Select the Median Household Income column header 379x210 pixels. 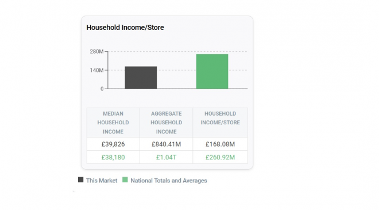tap(113, 123)
